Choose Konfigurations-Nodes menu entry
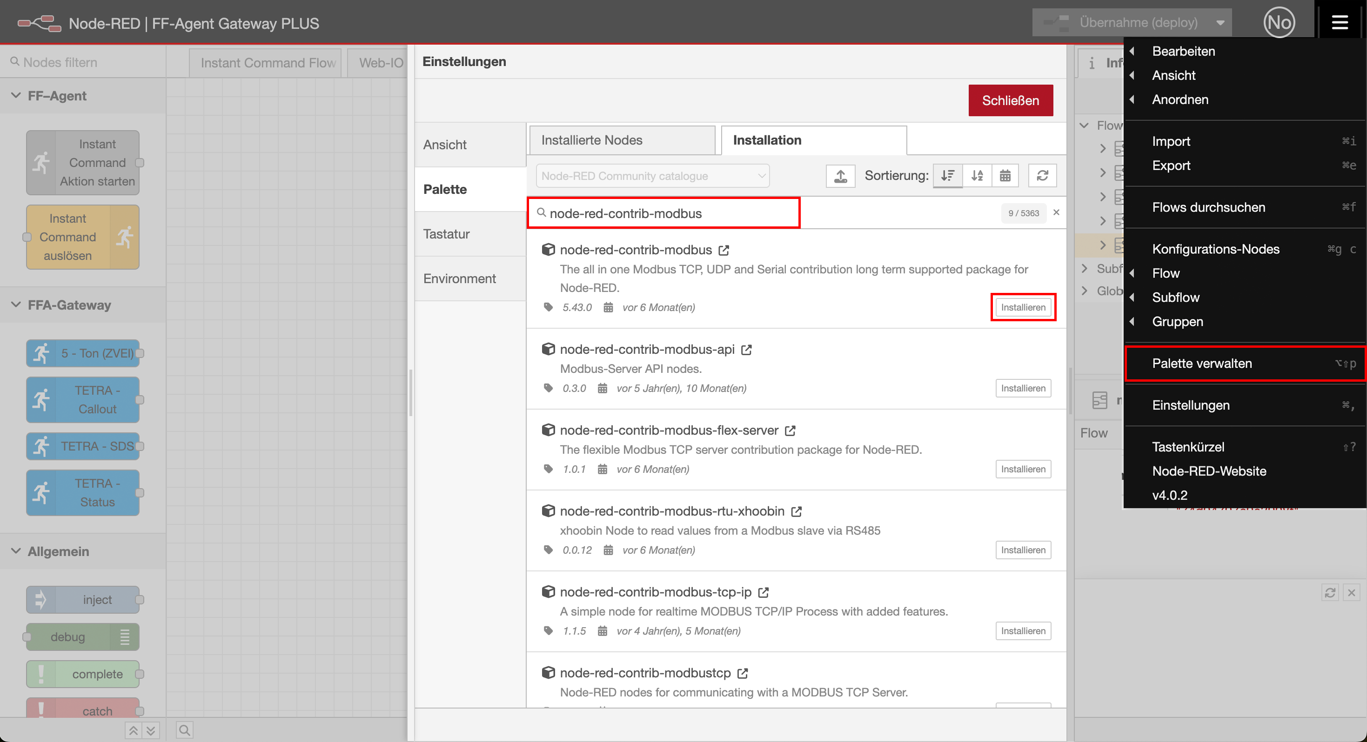 pyautogui.click(x=1245, y=249)
